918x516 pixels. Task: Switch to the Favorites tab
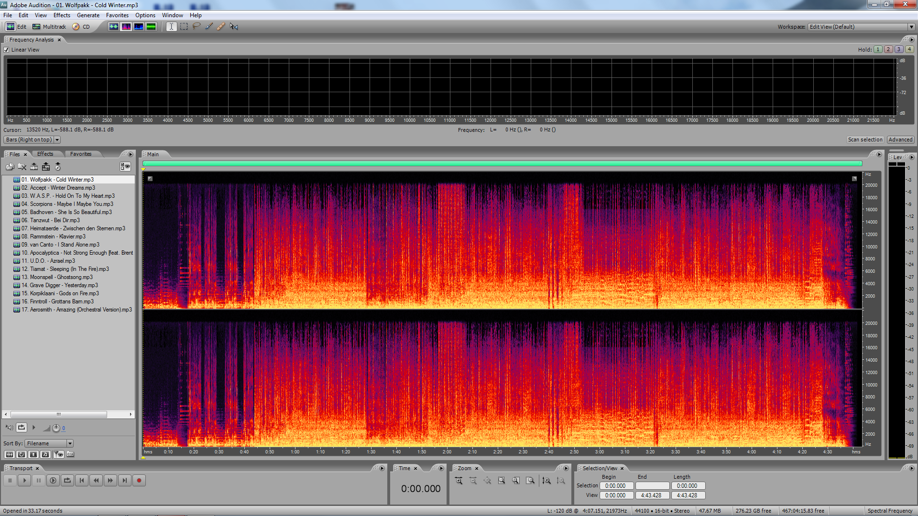80,154
